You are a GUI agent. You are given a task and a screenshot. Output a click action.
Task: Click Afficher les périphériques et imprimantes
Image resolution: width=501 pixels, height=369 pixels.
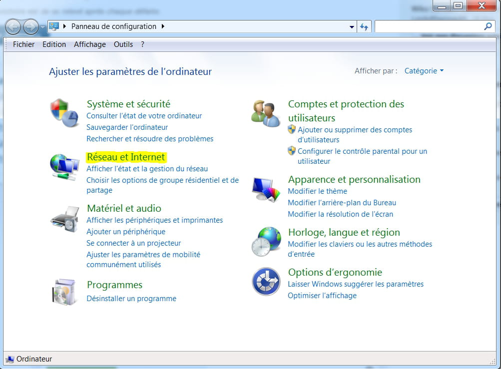point(155,220)
